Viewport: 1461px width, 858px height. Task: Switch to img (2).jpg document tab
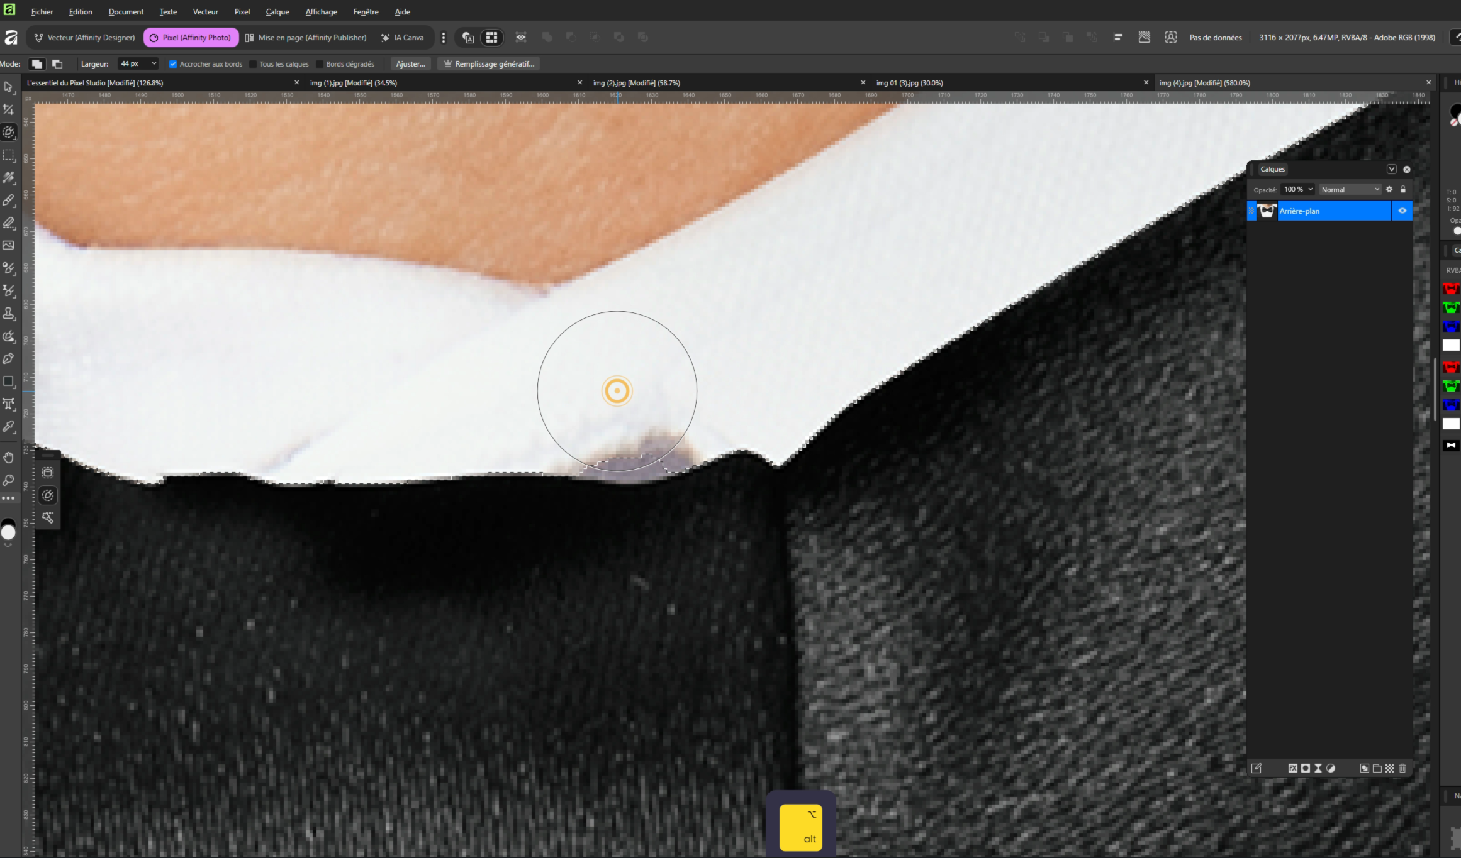pos(636,83)
